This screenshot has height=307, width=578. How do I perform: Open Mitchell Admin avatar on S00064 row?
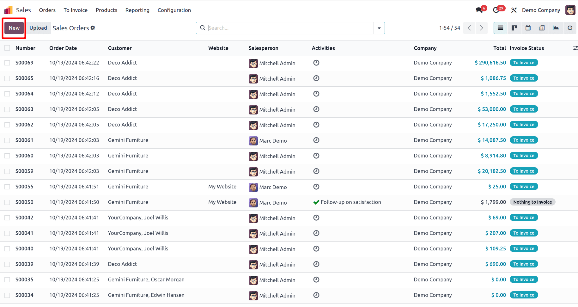point(253,94)
